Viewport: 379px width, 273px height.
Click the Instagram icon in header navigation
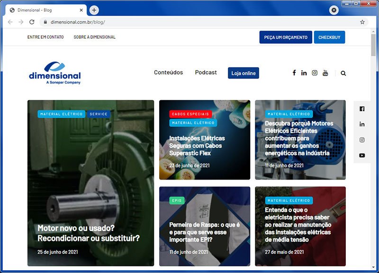tap(315, 73)
